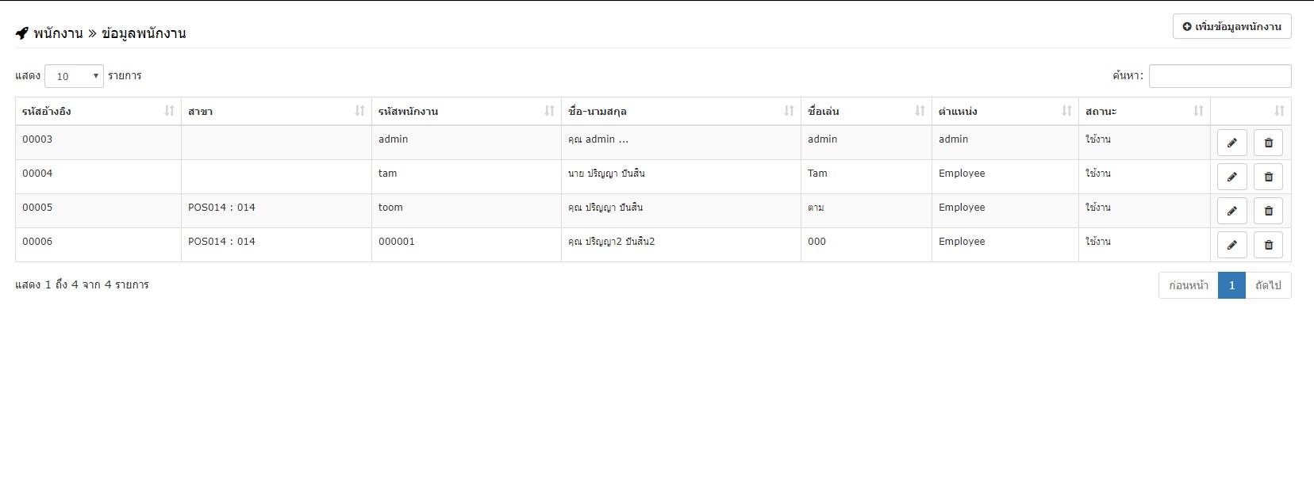The image size is (1314, 477).
Task: Sort by the รหัสอ้างอิง column
Action: pos(98,111)
